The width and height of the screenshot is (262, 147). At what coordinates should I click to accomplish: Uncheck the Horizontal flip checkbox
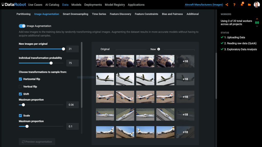(20, 79)
